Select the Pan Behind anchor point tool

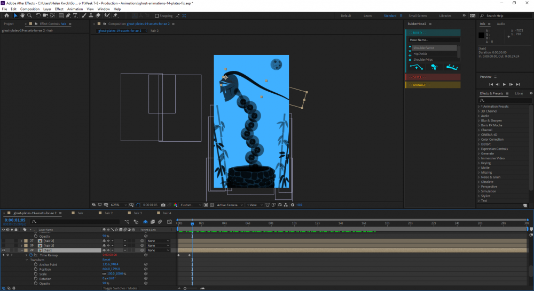tap(52, 15)
